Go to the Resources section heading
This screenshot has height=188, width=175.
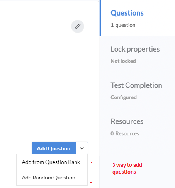click(x=127, y=121)
